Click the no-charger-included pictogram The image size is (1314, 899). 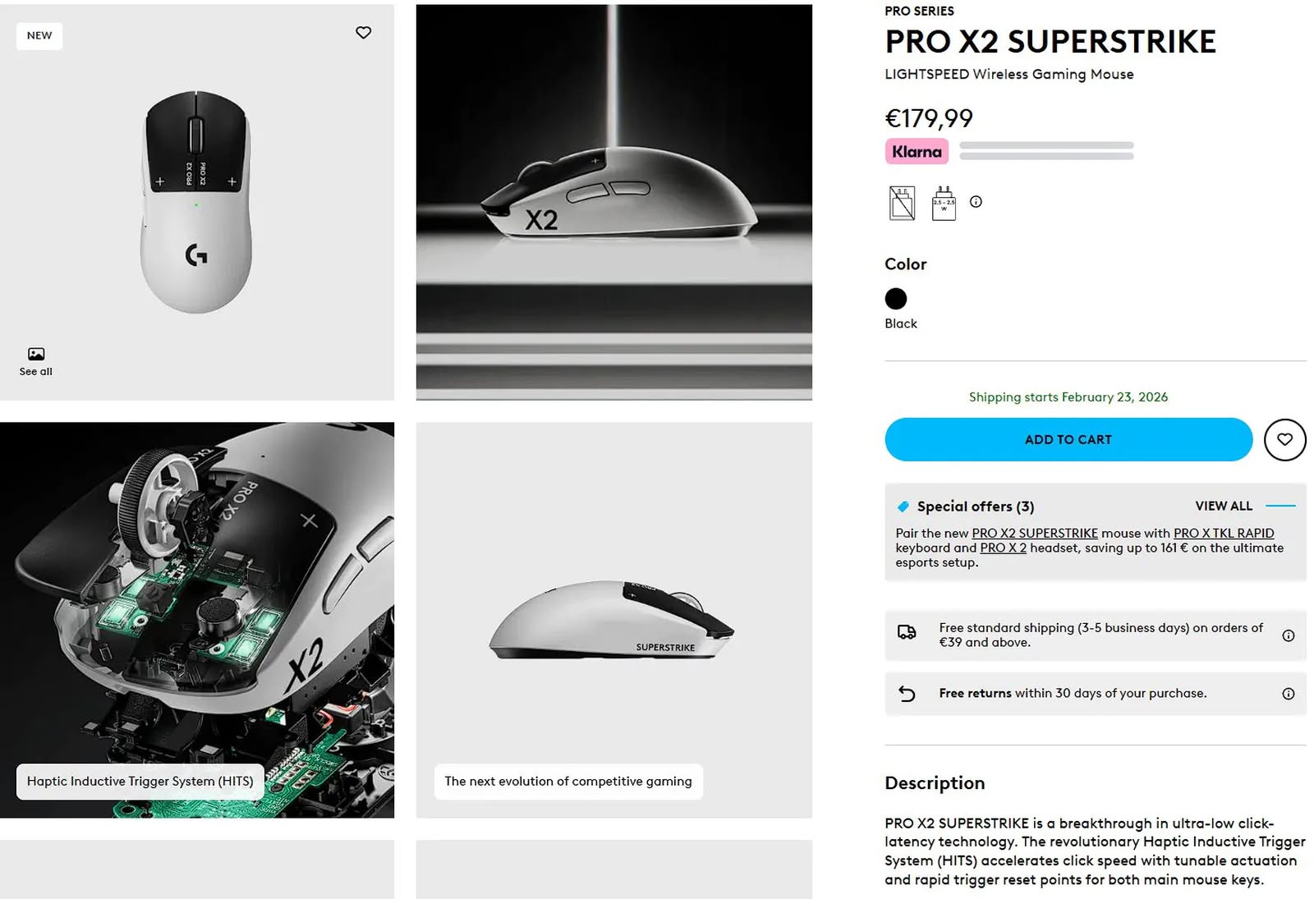point(902,203)
